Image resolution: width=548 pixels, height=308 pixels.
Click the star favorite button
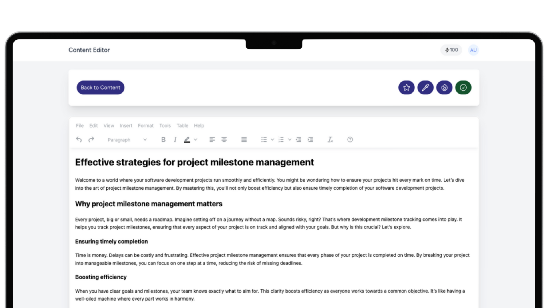(406, 88)
